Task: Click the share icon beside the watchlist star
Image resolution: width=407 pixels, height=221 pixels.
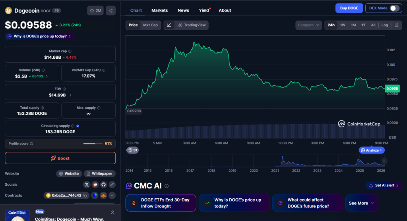Action: [x=111, y=11]
